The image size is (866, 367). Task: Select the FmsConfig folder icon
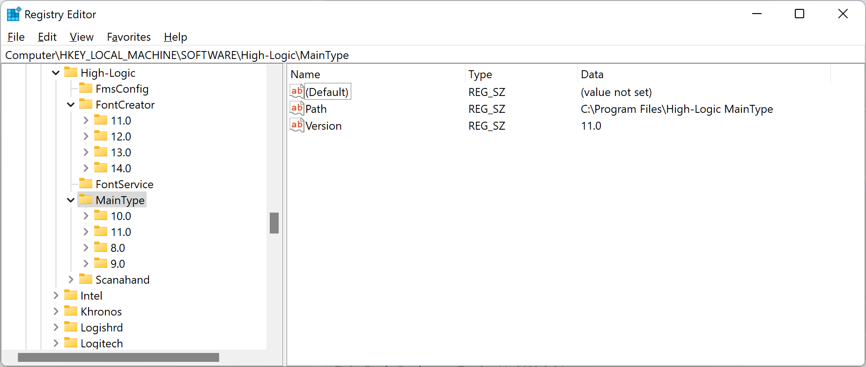[86, 88]
